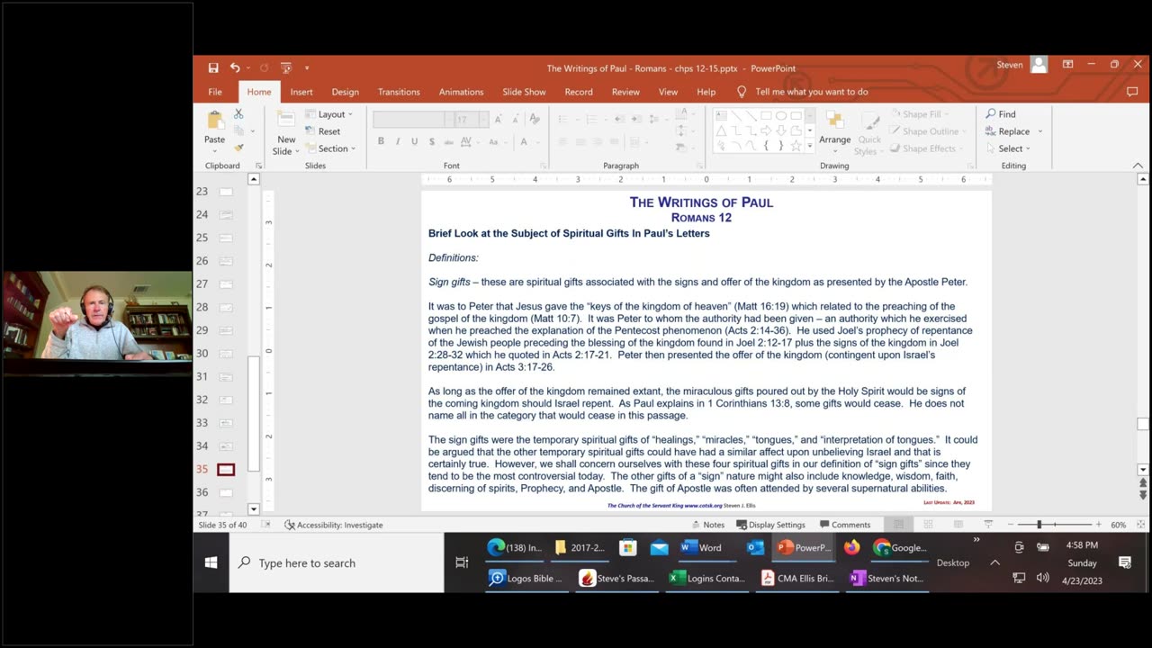The image size is (1152, 648).
Task: Click Find in Editing group
Action: click(1001, 114)
